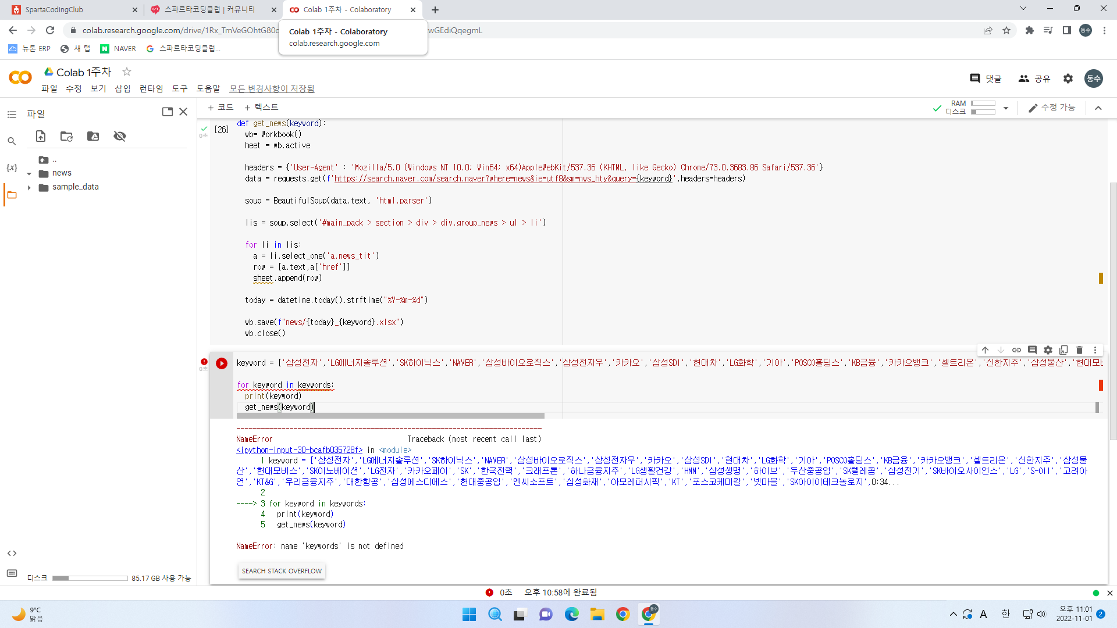Select the files folder sidebar icon
1117x628 pixels.
(x=12, y=195)
